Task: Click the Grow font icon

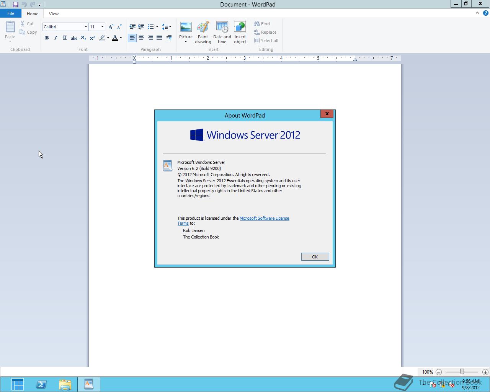Action: (111, 27)
